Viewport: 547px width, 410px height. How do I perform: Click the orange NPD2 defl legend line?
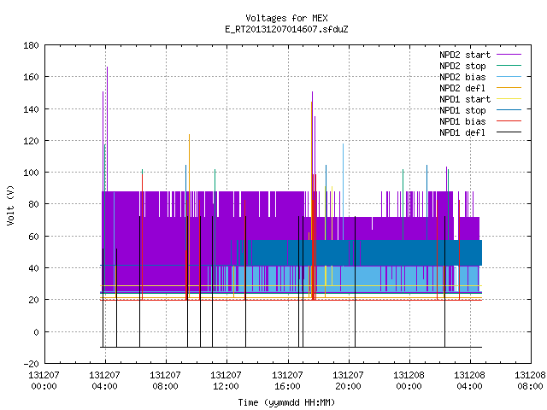509,88
